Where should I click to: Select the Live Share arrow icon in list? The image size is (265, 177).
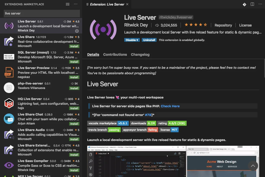coord(9,41)
